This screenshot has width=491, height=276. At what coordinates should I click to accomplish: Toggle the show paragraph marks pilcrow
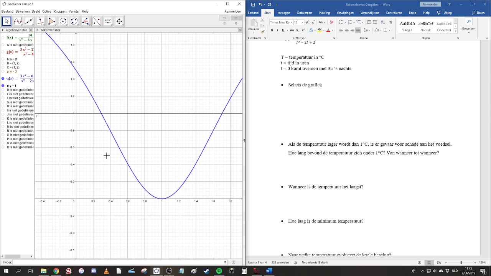coord(390,22)
